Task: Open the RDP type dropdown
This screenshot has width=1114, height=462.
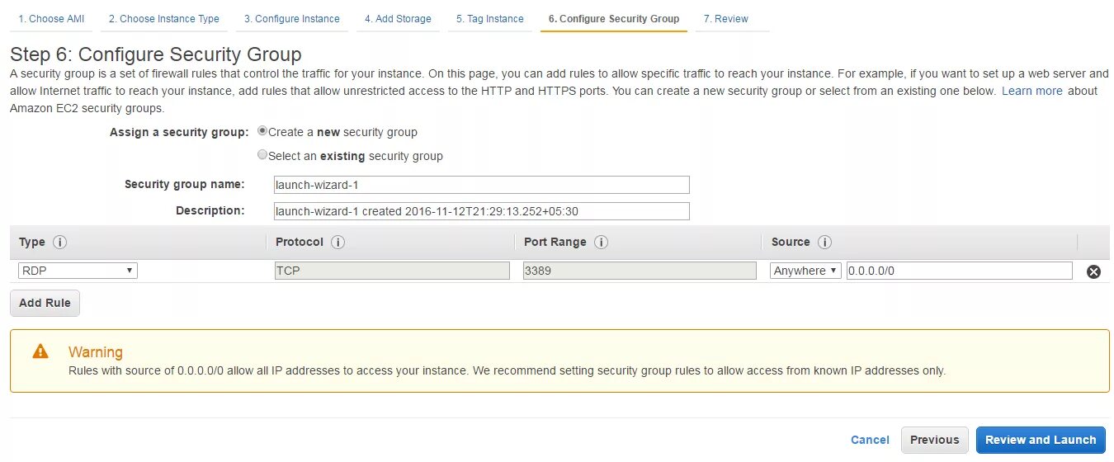Action: click(x=78, y=271)
